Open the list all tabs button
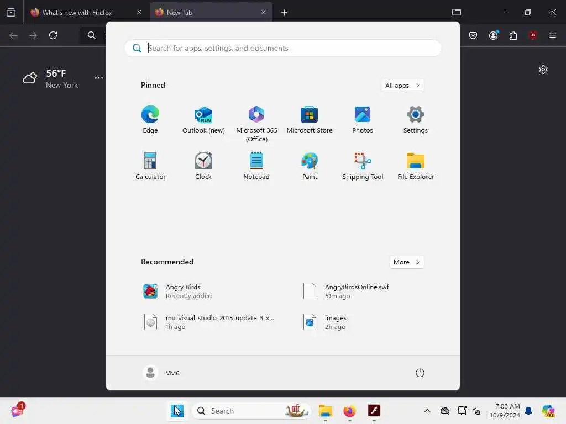This screenshot has width=566, height=424. coord(456,12)
